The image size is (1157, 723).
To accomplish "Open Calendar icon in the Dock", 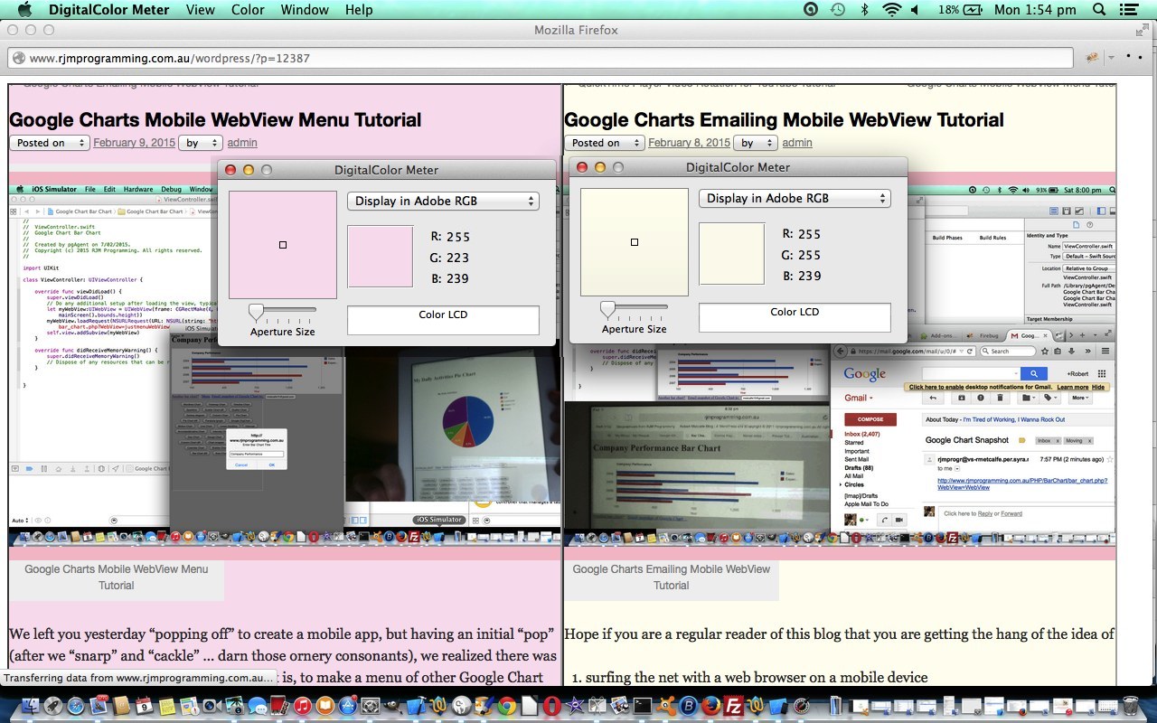I will coord(144,705).
